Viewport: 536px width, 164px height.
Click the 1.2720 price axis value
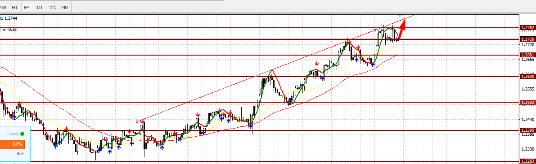click(527, 44)
